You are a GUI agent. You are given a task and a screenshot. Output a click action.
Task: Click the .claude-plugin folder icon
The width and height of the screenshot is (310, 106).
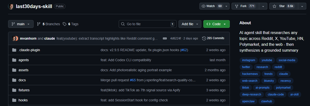14,50
